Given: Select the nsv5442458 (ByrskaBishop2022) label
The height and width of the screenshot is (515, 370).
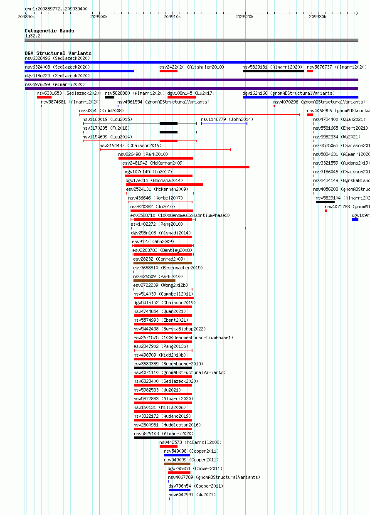Looking at the screenshot, I should (170, 329).
